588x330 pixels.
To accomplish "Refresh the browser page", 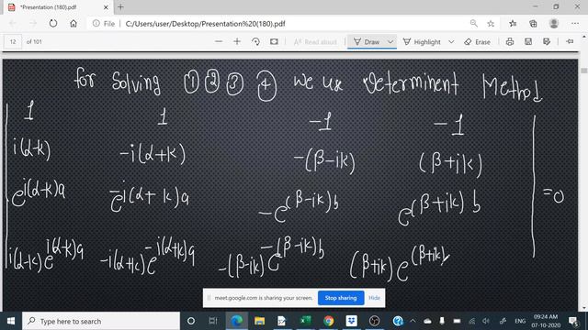I will point(53,24).
